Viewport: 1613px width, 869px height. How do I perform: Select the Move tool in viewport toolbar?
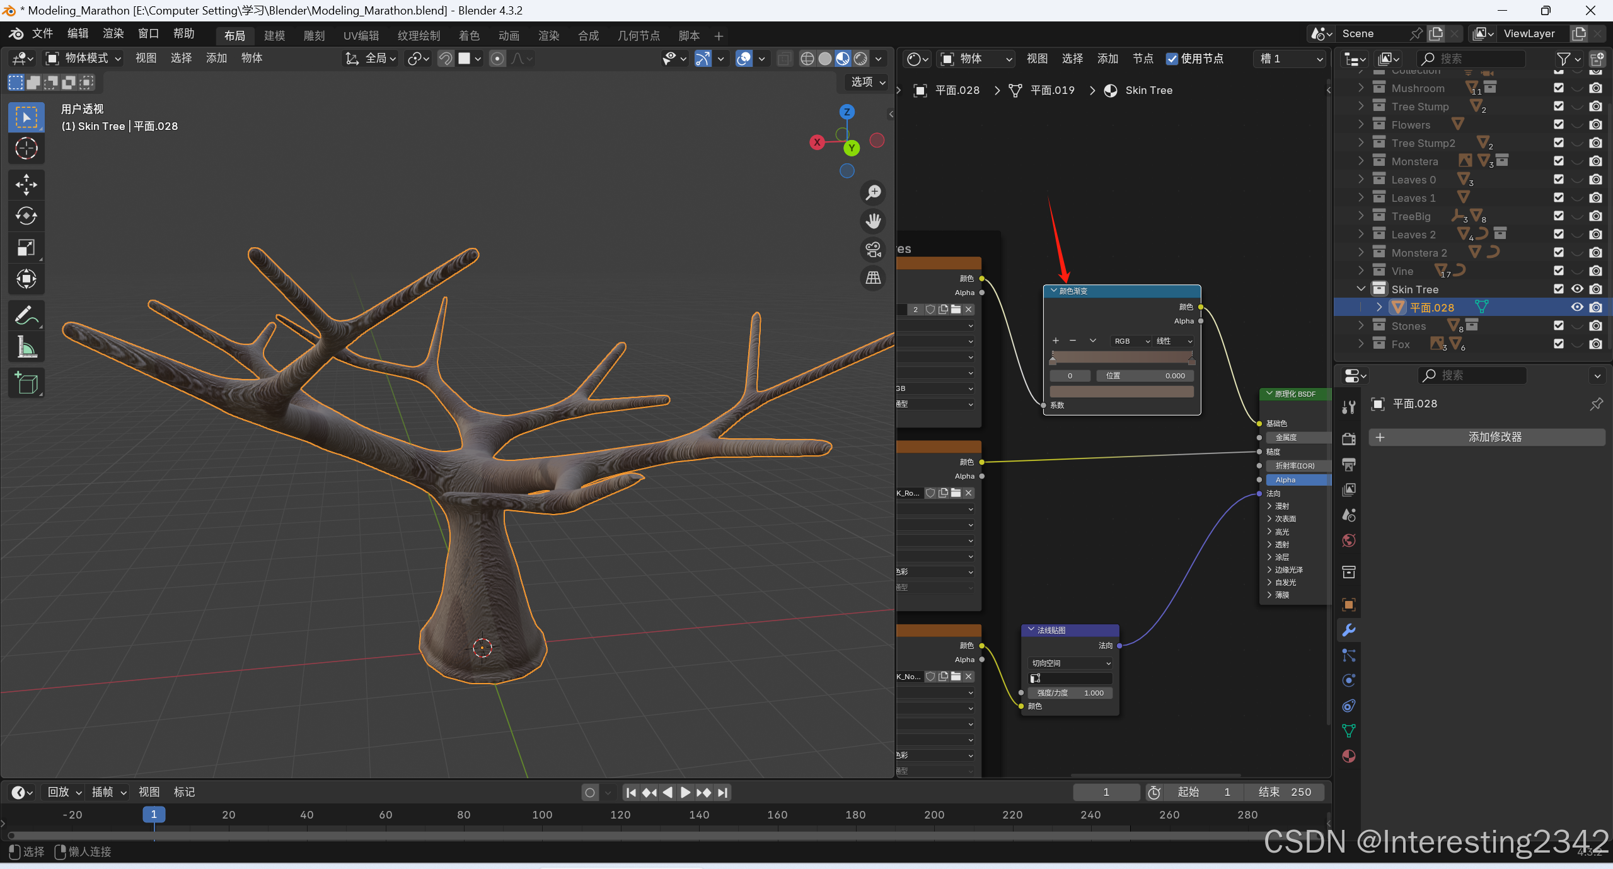pyautogui.click(x=26, y=185)
